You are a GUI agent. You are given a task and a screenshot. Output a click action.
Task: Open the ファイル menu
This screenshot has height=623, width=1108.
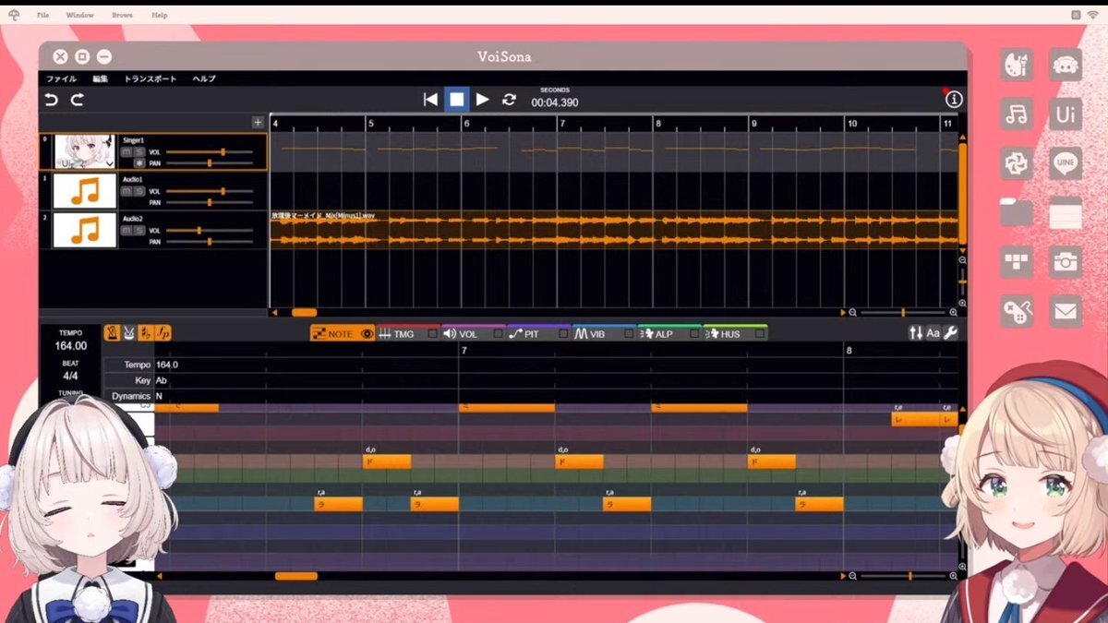[61, 79]
